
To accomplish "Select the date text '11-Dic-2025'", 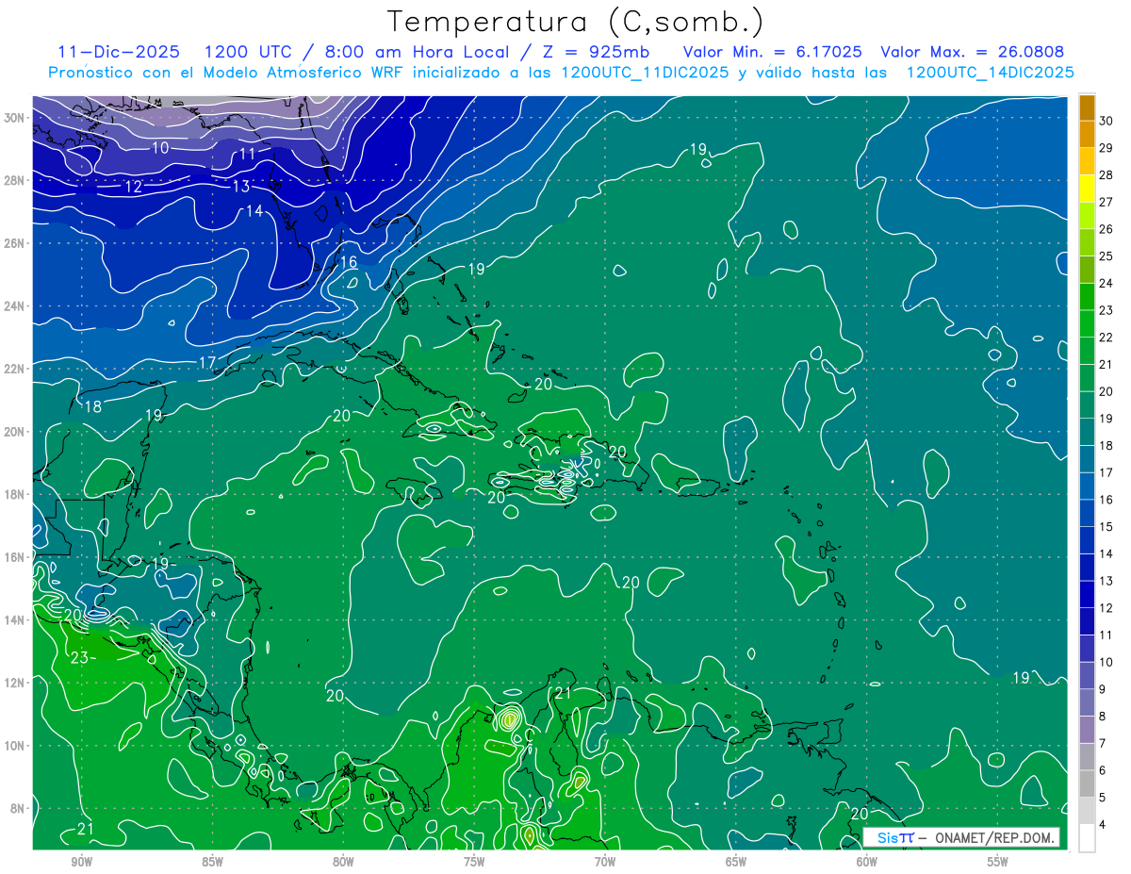I will click(118, 52).
